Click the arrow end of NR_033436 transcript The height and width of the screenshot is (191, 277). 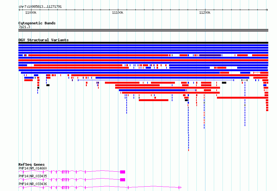tap(180, 187)
